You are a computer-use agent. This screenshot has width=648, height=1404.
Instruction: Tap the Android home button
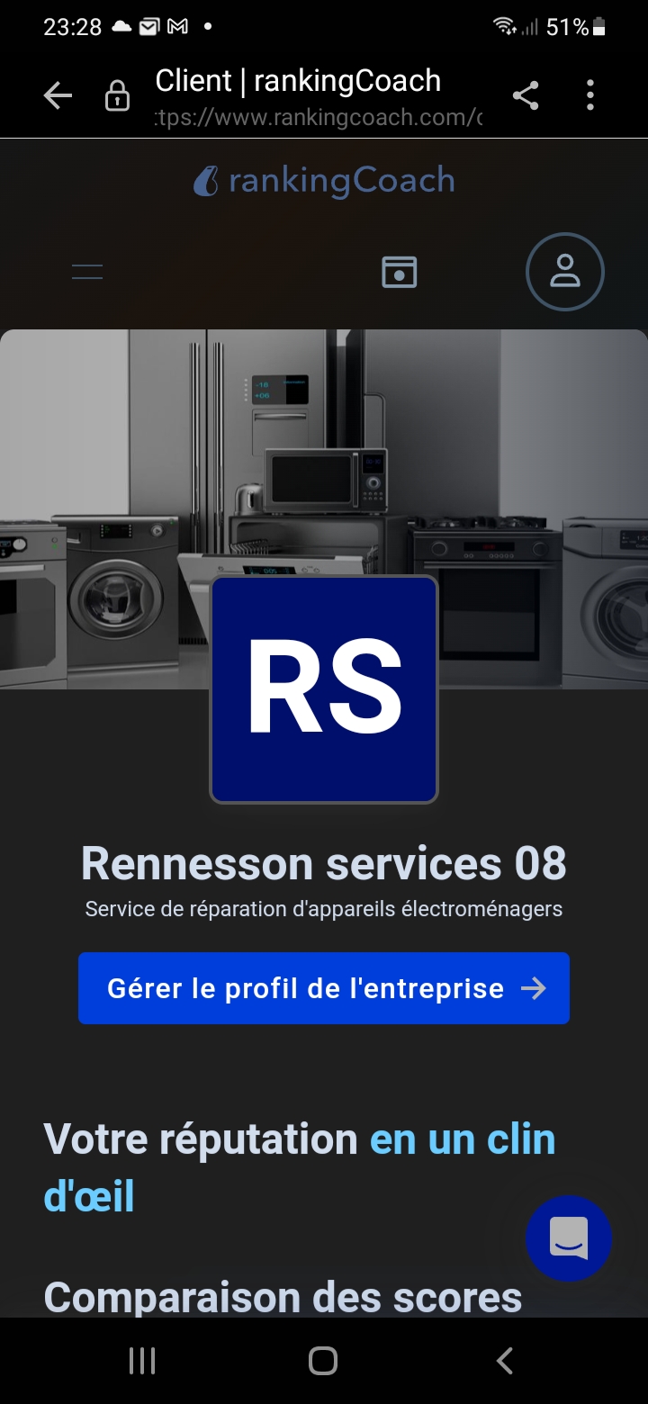tap(323, 1361)
